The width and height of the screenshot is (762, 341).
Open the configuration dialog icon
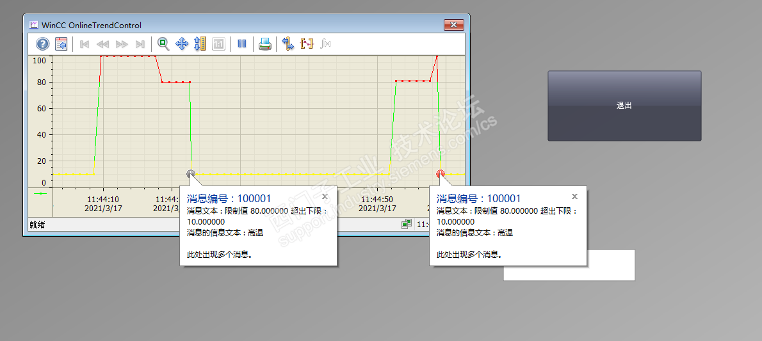[61, 44]
